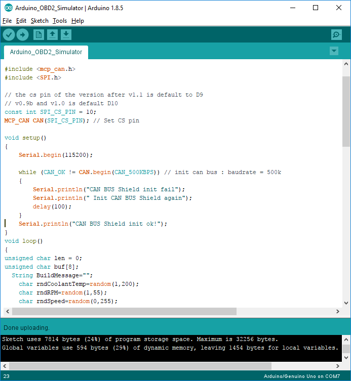Click 'const int SPI_CS_PIN = 10;' line

50,112
